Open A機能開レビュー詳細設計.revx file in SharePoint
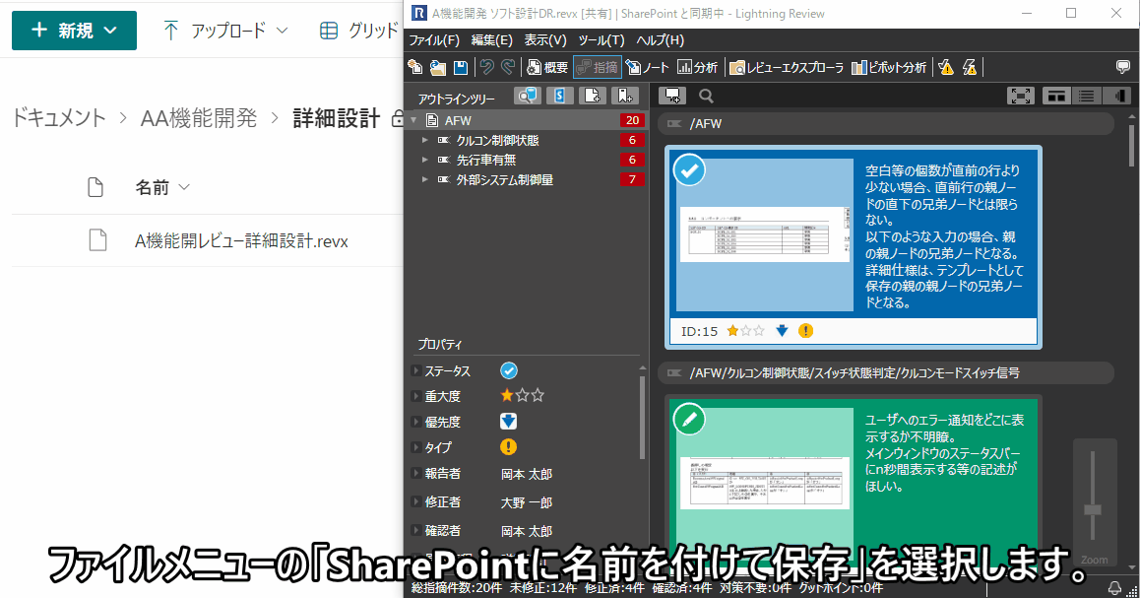 click(241, 240)
